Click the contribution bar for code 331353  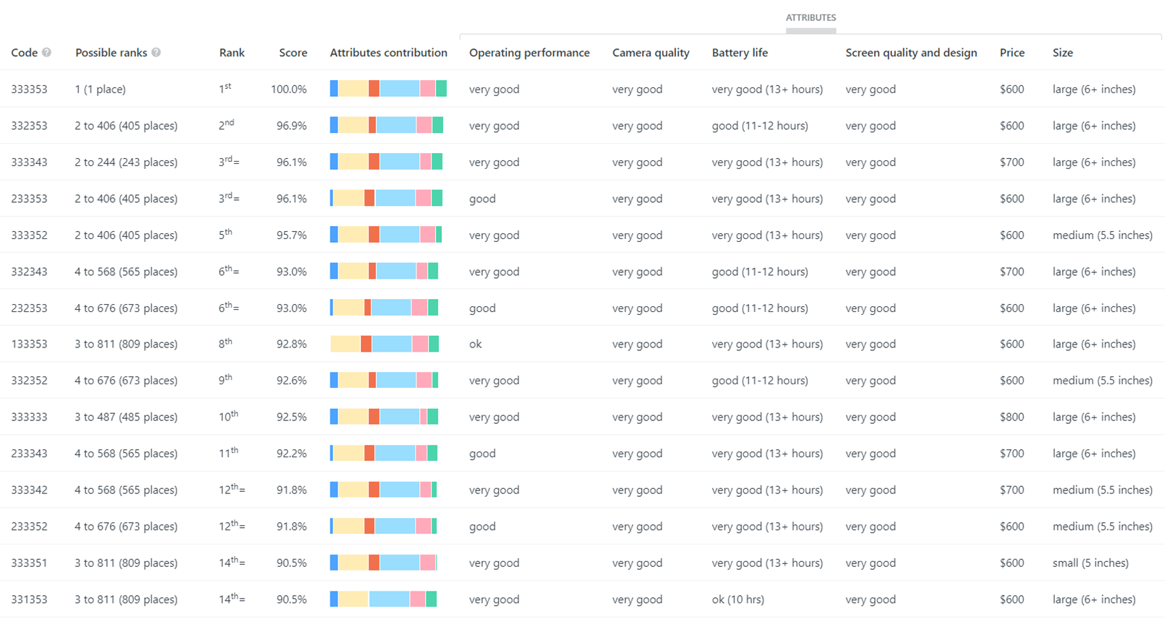coord(383,599)
